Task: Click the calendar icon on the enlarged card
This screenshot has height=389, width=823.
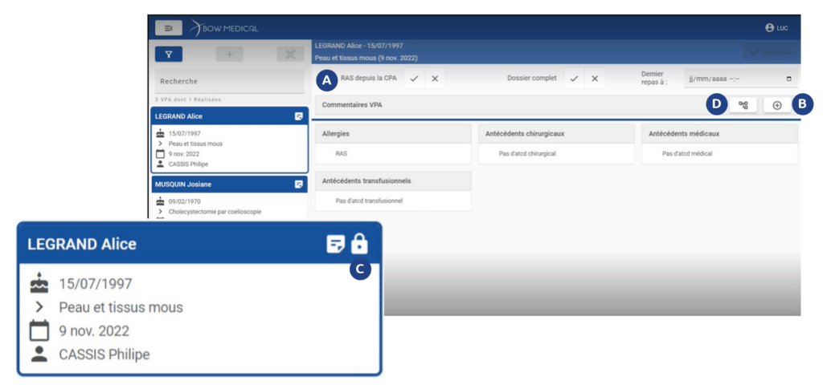Action: 39,330
